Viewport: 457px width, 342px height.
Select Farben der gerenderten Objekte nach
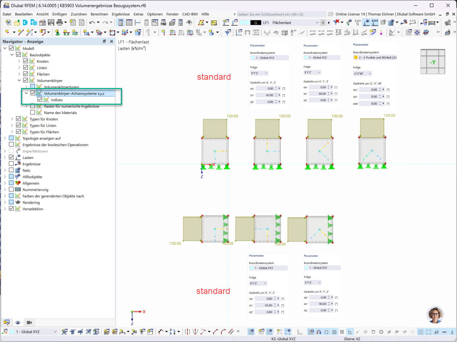click(x=53, y=196)
